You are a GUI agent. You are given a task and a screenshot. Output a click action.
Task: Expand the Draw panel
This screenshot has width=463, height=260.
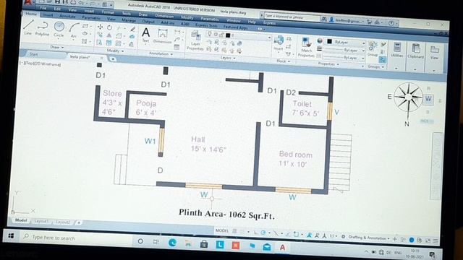click(57, 47)
